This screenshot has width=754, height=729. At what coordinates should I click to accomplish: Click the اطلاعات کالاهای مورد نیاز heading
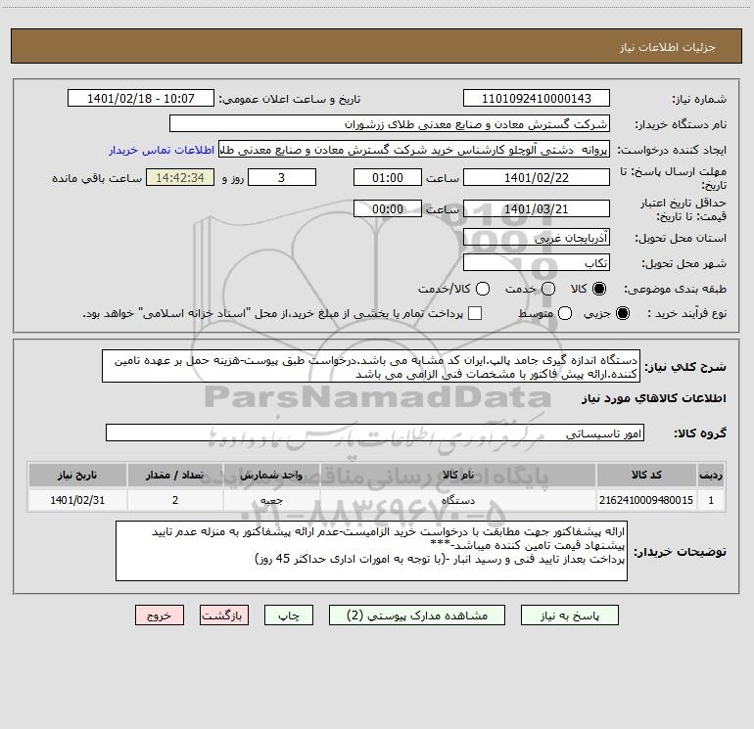654,398
